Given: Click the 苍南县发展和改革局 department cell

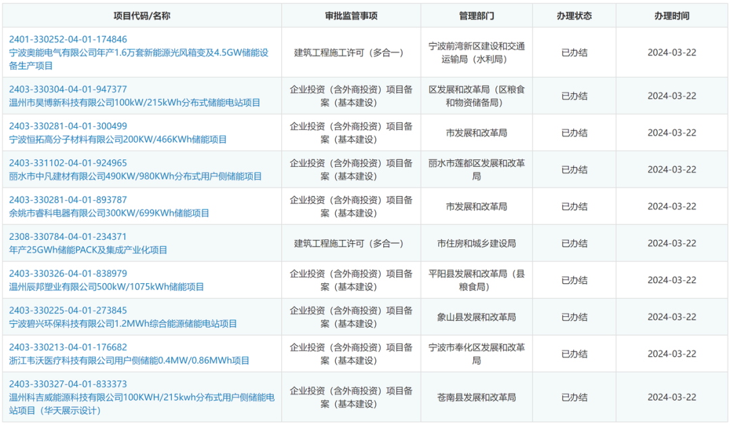Looking at the screenshot, I should pyautogui.click(x=477, y=397).
